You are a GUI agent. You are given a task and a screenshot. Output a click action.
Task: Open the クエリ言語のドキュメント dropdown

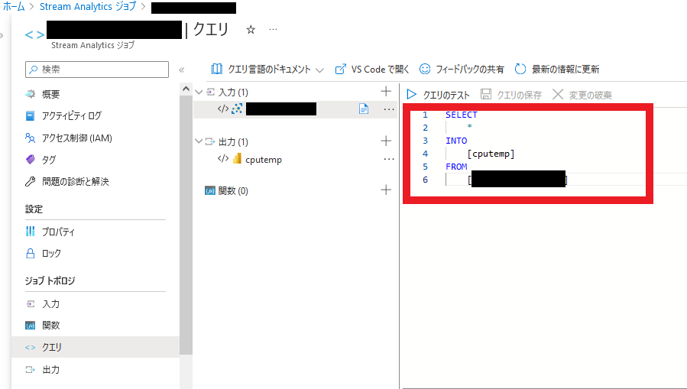point(267,69)
